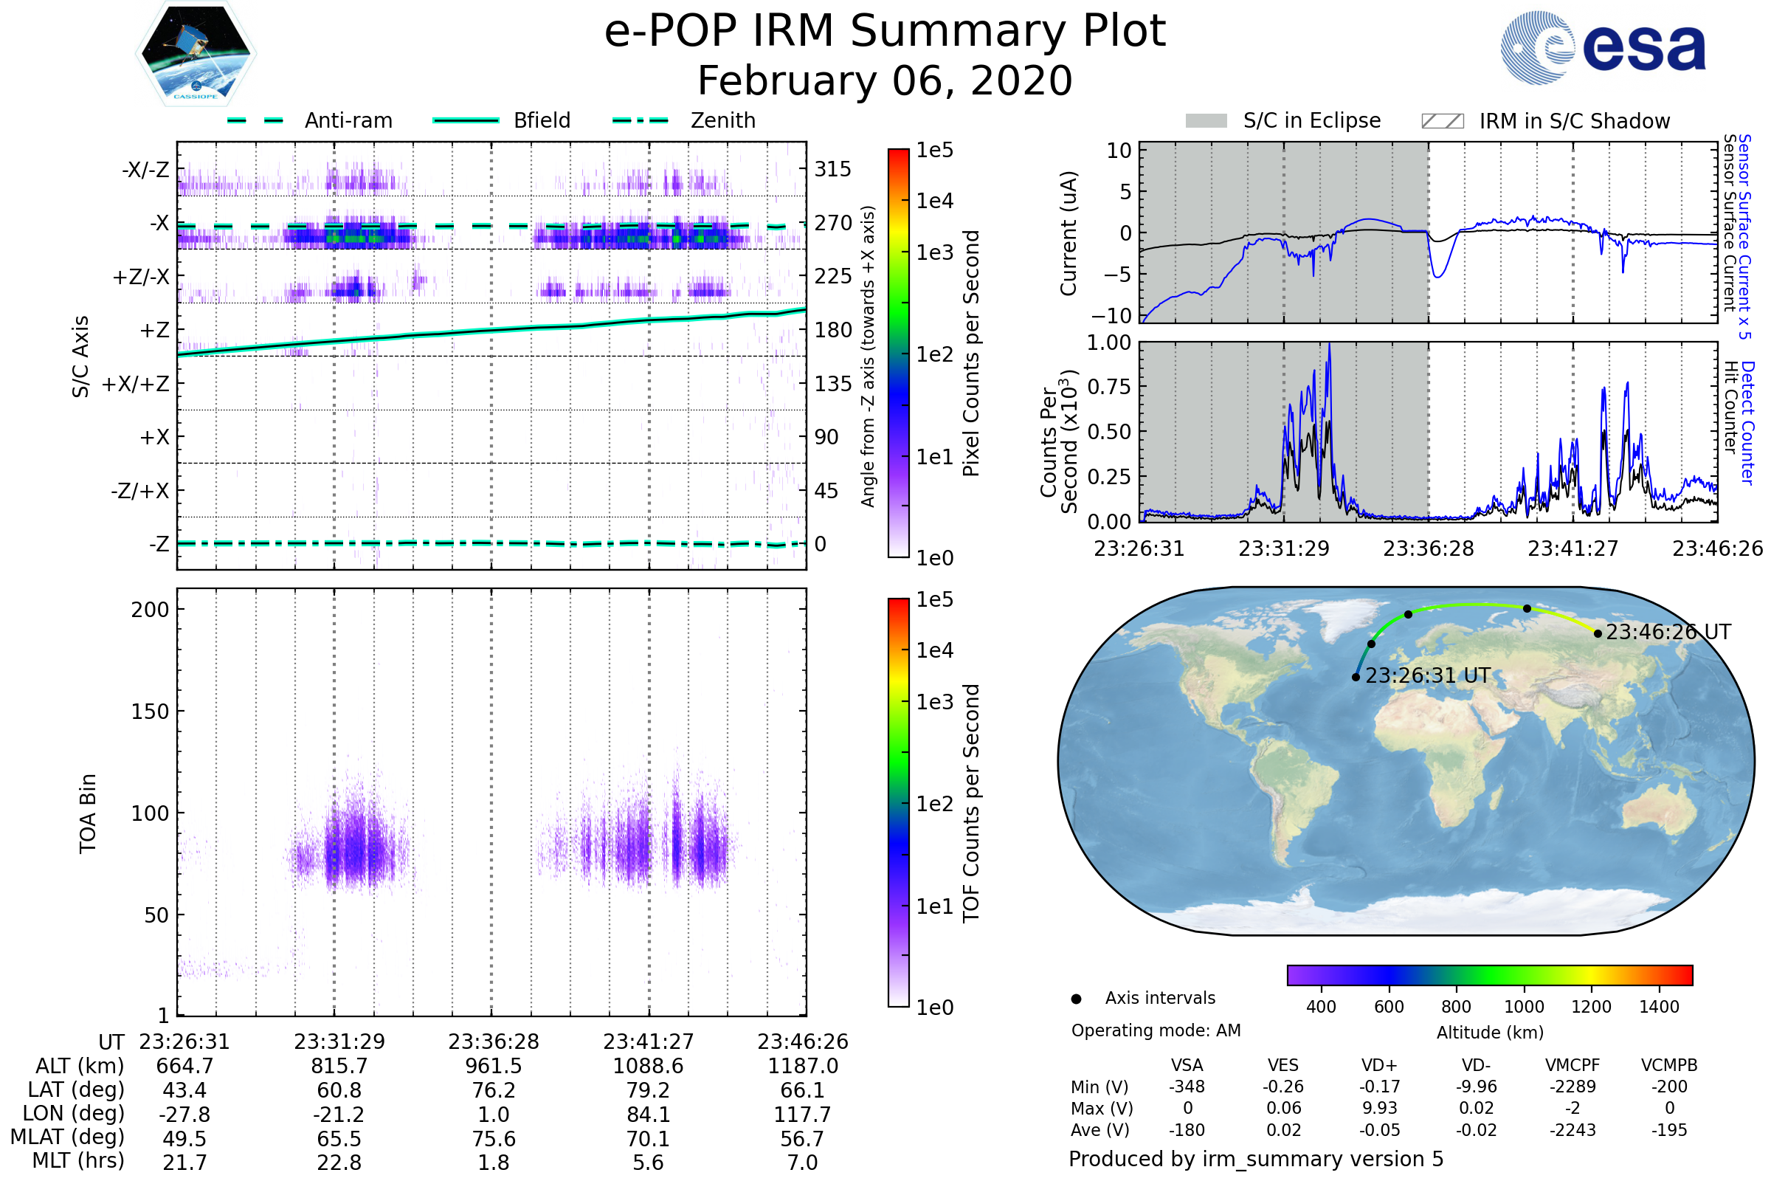Screen dimensions: 1771x1181
Task: Click the February 06, 2020 date heading
Action: [885, 81]
